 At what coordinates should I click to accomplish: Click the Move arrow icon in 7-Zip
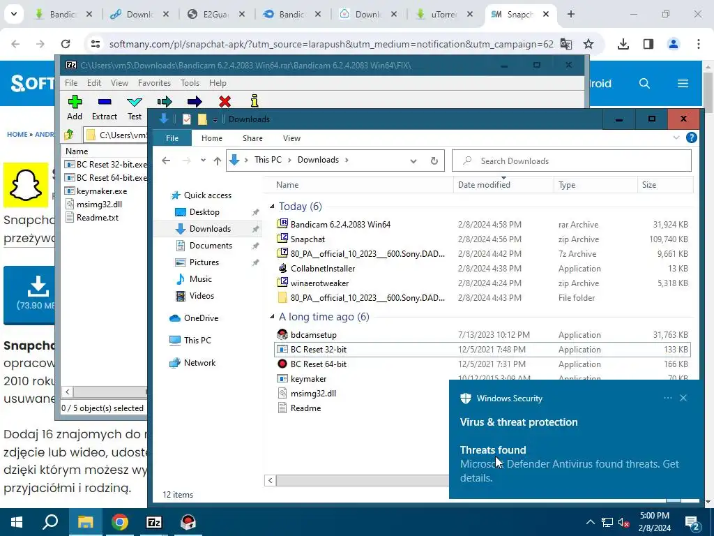tap(195, 101)
